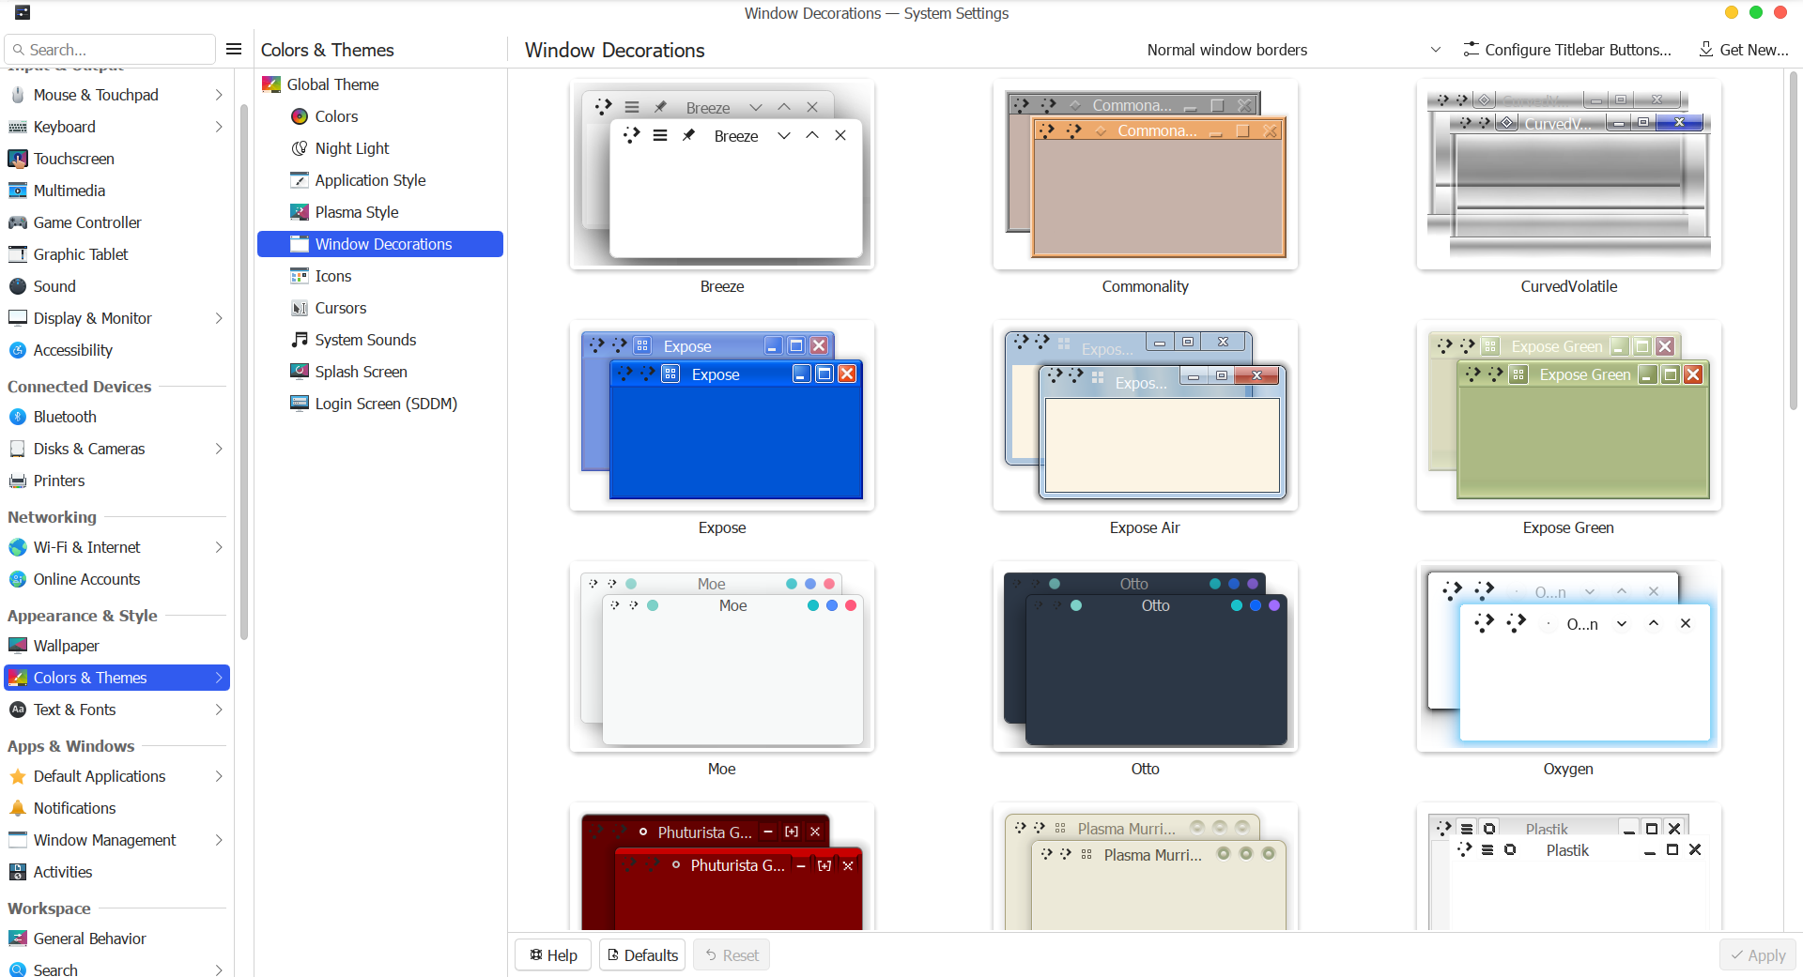This screenshot has height=977, width=1803.
Task: Click the Plasma Style icon
Action: (300, 212)
